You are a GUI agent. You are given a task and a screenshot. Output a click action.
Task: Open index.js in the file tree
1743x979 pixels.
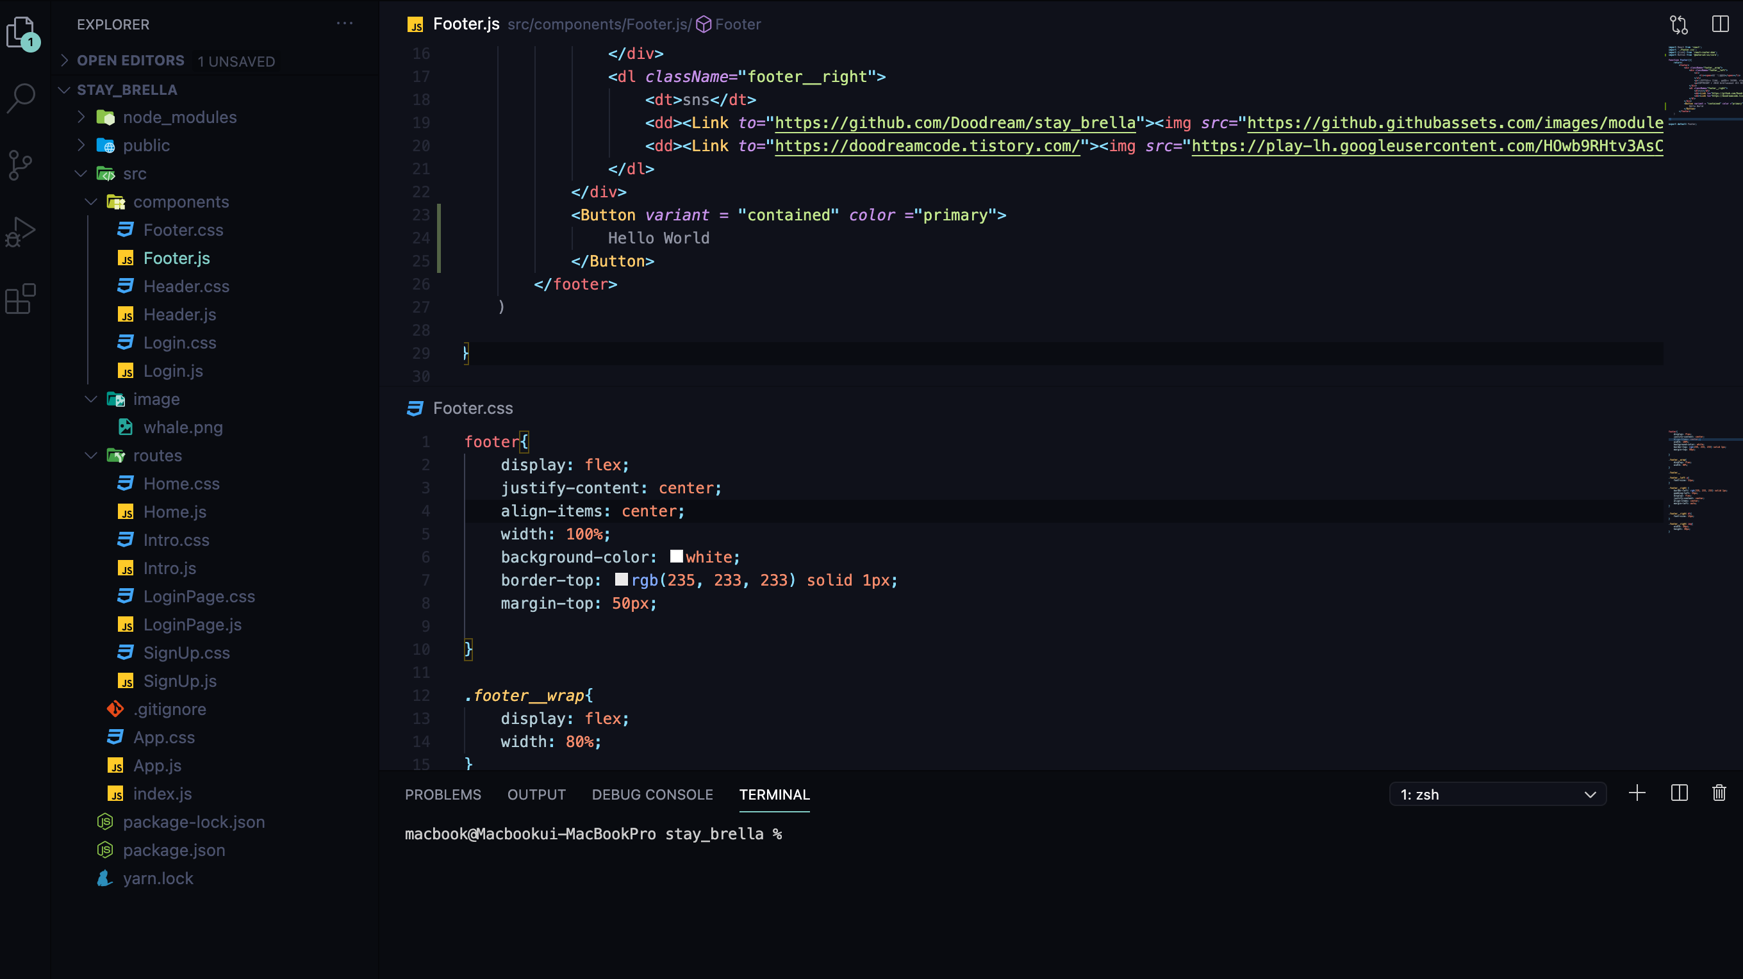[162, 794]
